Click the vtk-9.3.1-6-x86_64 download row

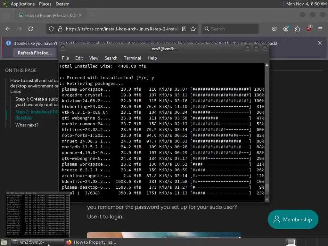pos(162,112)
